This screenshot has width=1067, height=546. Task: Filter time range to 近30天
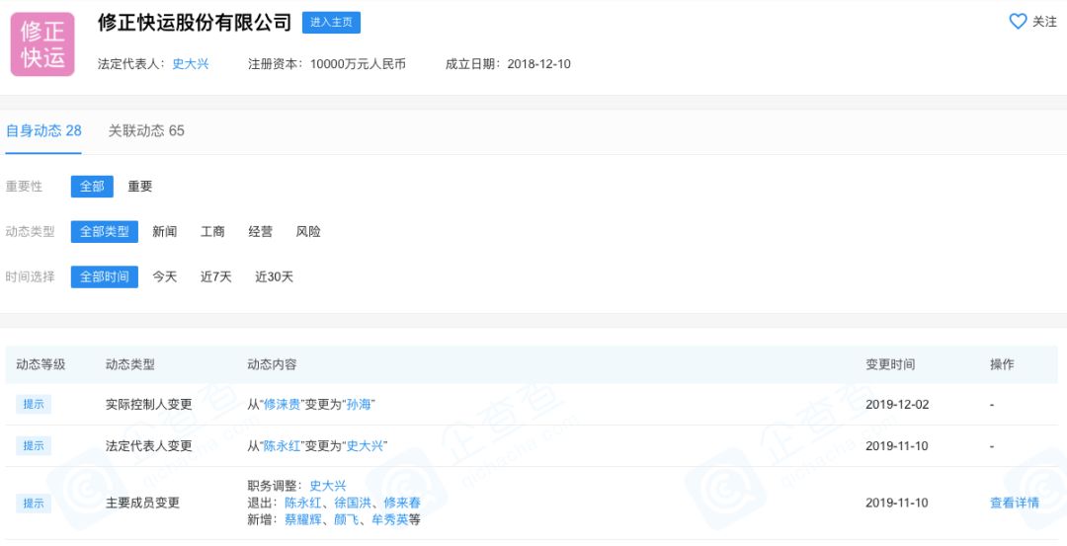[x=275, y=276]
